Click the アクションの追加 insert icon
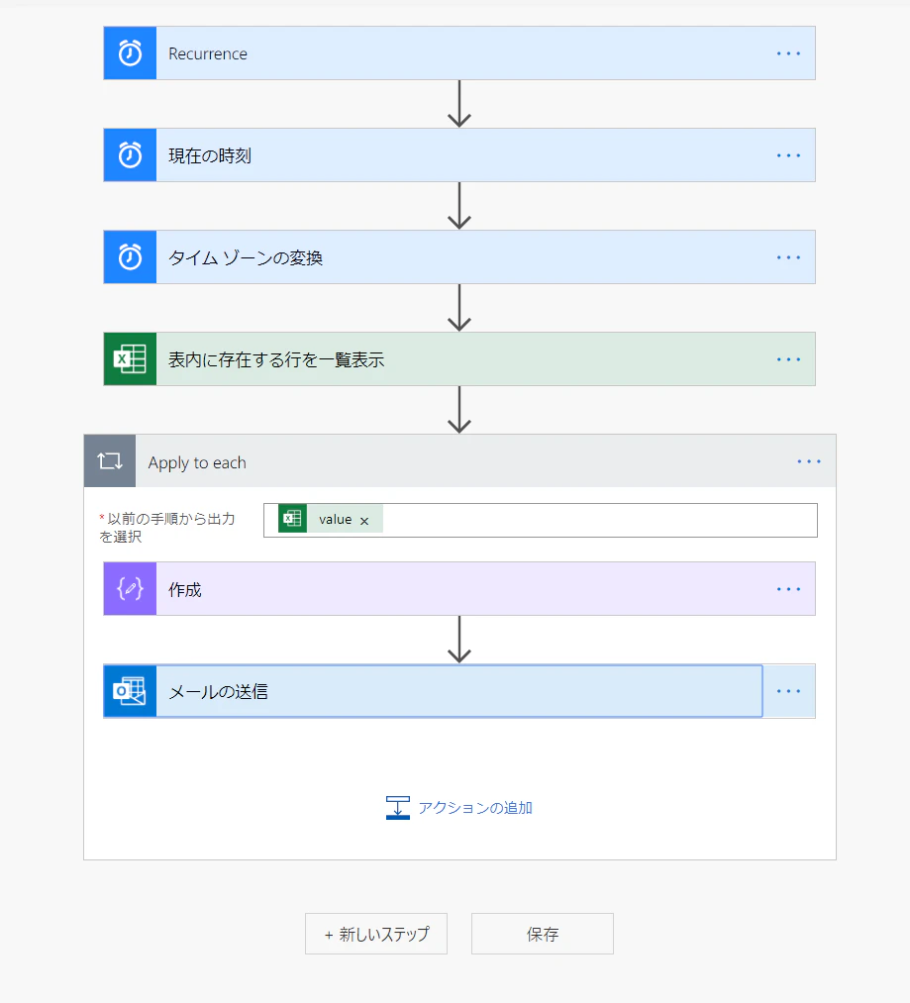910x1003 pixels. point(397,808)
